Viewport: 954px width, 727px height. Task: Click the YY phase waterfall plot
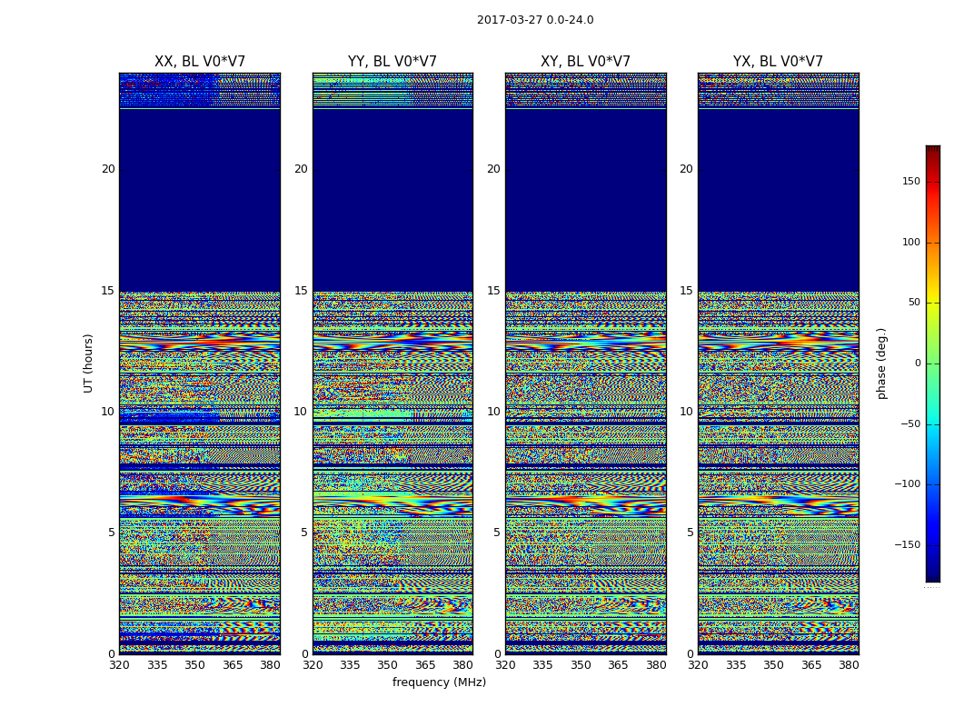point(393,363)
